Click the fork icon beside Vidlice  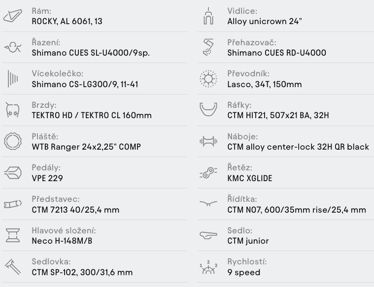coord(208,16)
